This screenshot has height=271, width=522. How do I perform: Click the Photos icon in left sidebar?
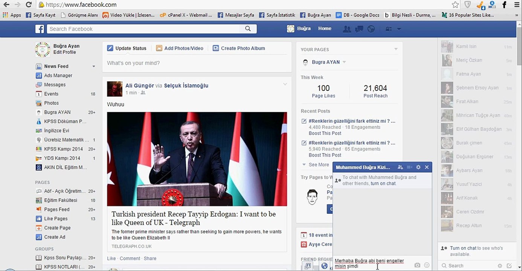[x=38, y=103]
